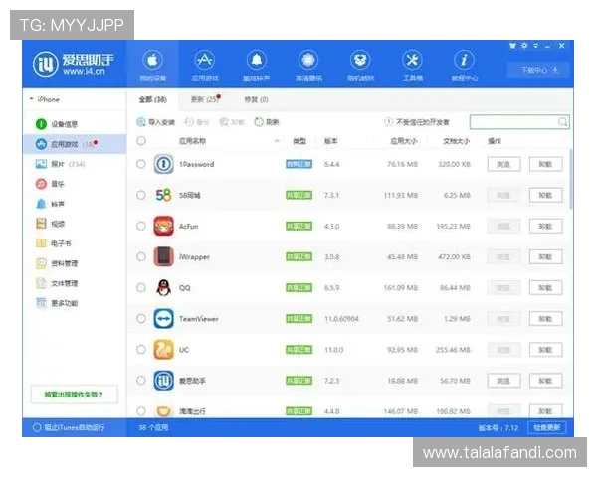Viewport: 597px width, 477px height.
Task: Click the toolbar 卸载 uninstall item next to 备份
Action: 232,122
